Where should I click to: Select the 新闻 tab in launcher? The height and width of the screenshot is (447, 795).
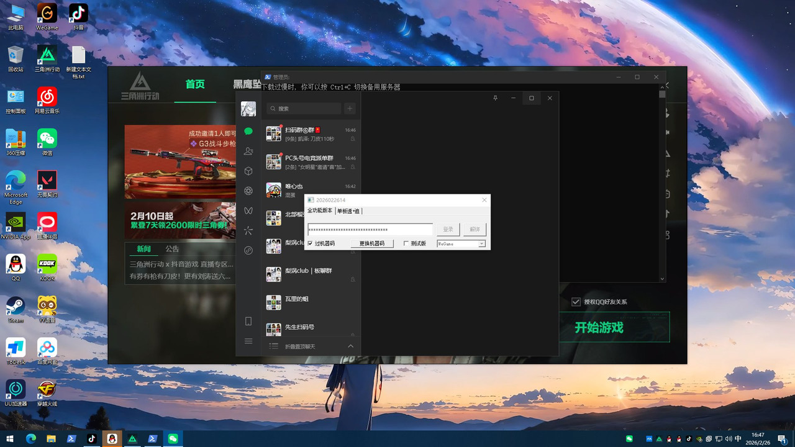143,249
